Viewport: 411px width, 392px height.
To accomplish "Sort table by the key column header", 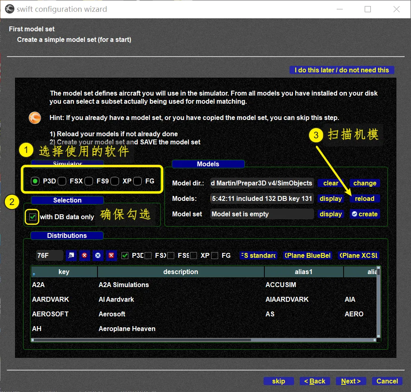I will (64, 272).
